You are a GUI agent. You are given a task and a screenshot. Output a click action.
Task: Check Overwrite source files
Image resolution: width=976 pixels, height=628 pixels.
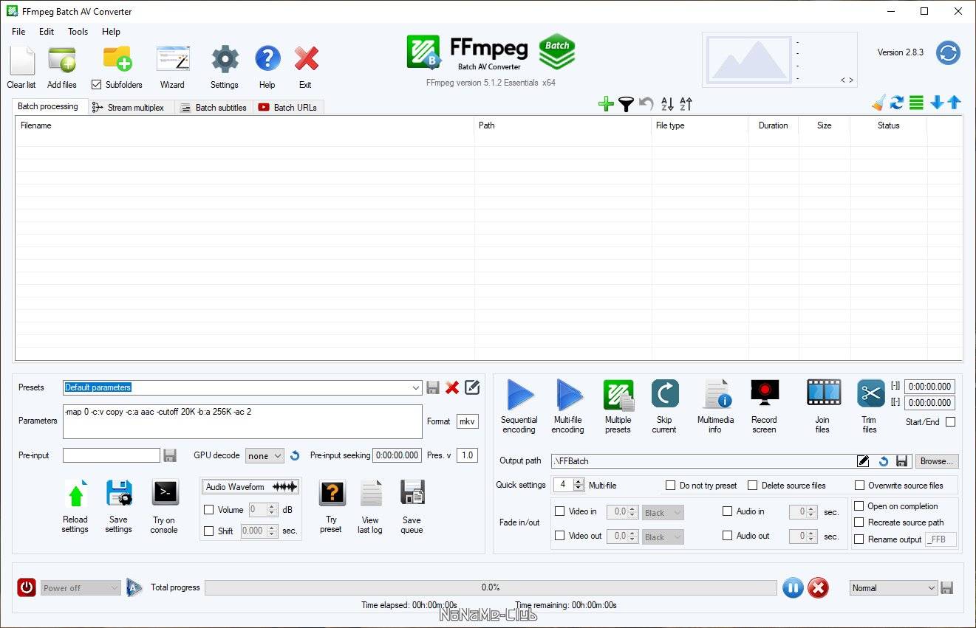(x=859, y=486)
